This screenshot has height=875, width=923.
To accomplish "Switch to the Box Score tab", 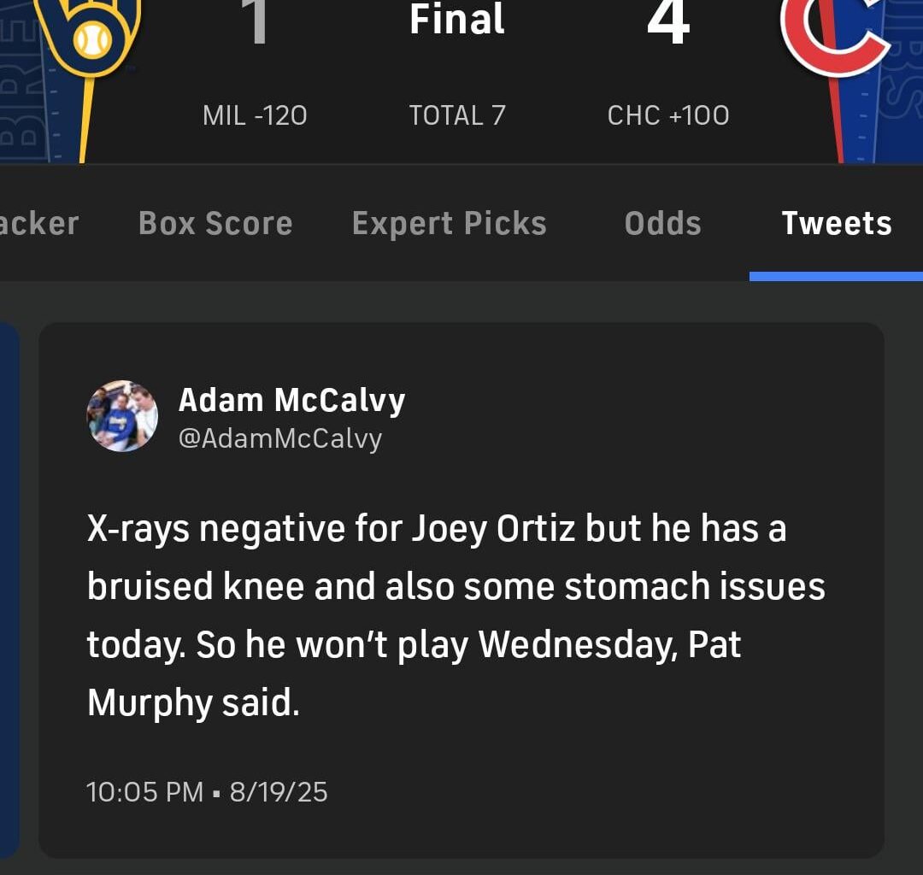I will [x=215, y=224].
